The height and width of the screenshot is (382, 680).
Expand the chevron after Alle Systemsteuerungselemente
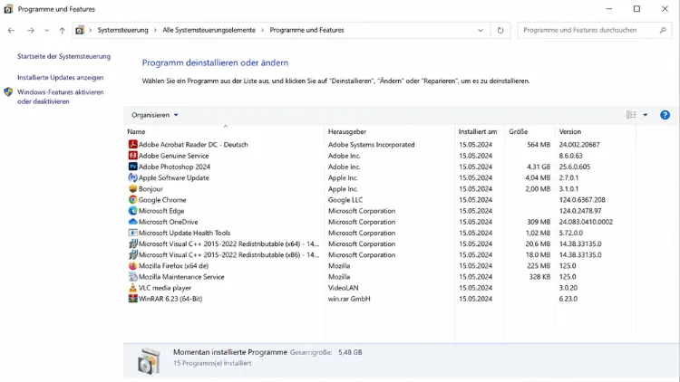click(x=262, y=30)
